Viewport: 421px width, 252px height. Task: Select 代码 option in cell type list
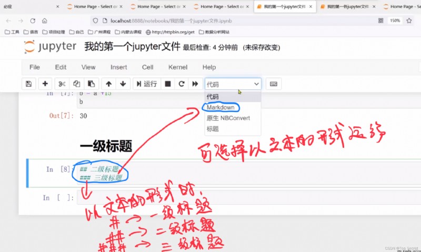pyautogui.click(x=233, y=97)
